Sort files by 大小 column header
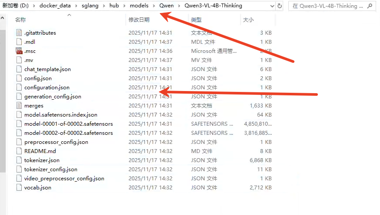The width and height of the screenshot is (380, 215). click(x=248, y=20)
